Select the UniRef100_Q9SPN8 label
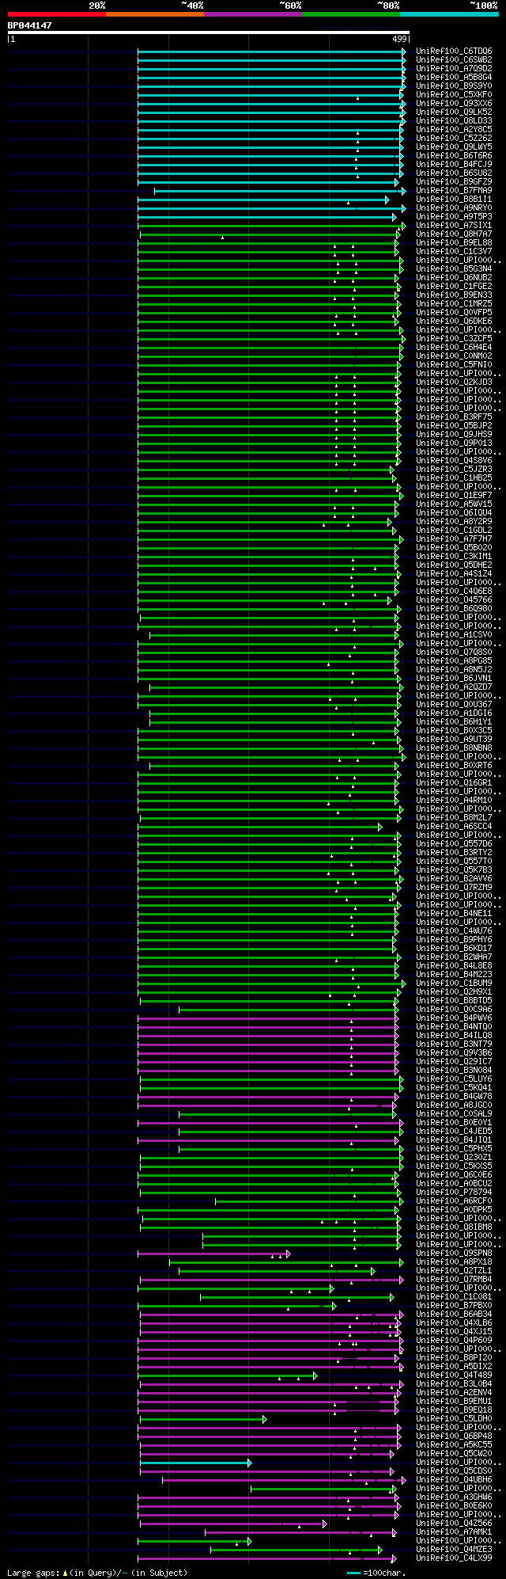The image size is (506, 1579). 454,1253
